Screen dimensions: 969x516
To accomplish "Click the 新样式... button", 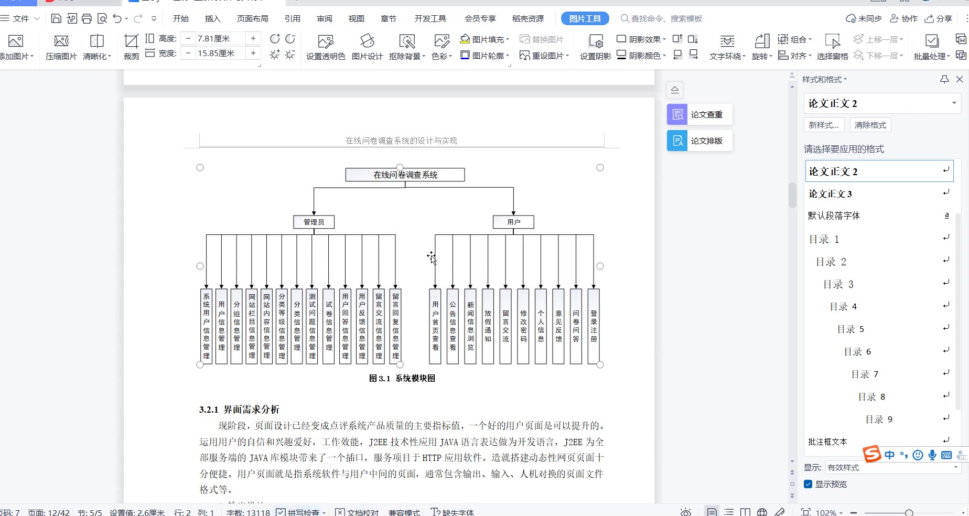I will tap(824, 125).
